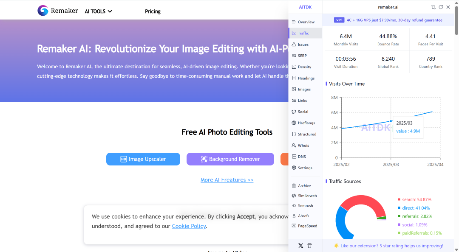Open the Cookie Policy link
This screenshot has width=459, height=252.
coord(189,226)
